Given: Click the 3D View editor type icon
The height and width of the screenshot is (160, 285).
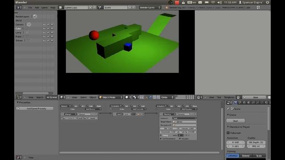Looking at the screenshot, I should [62, 97].
